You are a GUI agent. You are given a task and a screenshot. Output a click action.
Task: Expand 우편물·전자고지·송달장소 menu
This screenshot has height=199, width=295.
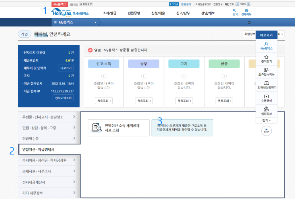click(x=49, y=117)
